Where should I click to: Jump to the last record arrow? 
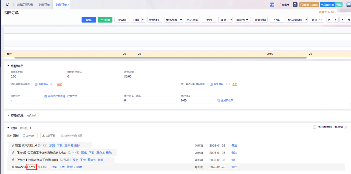tap(348, 20)
